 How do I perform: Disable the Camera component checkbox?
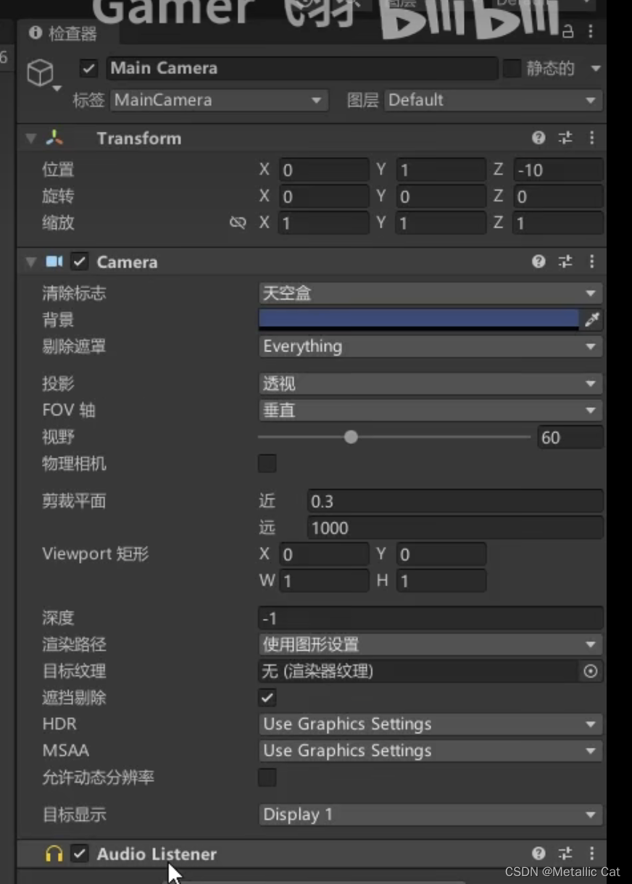[80, 262]
